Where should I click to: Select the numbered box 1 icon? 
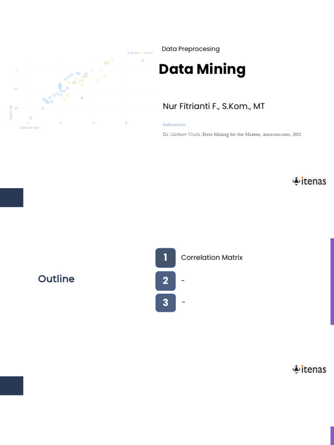[x=165, y=258]
